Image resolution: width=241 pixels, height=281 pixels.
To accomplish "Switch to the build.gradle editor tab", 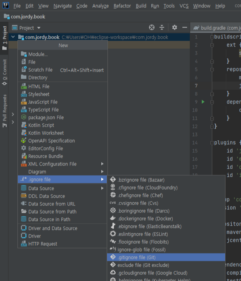I will (x=216, y=28).
